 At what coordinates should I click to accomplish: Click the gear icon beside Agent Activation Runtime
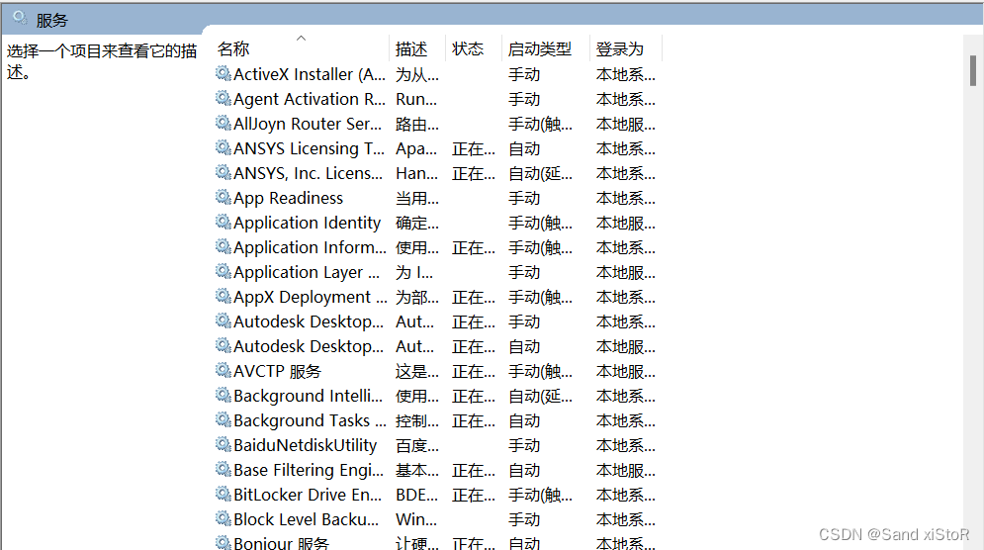tap(224, 98)
